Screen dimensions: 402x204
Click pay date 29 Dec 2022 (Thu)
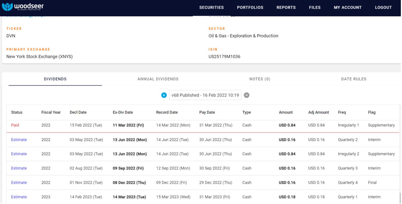tap(216, 182)
